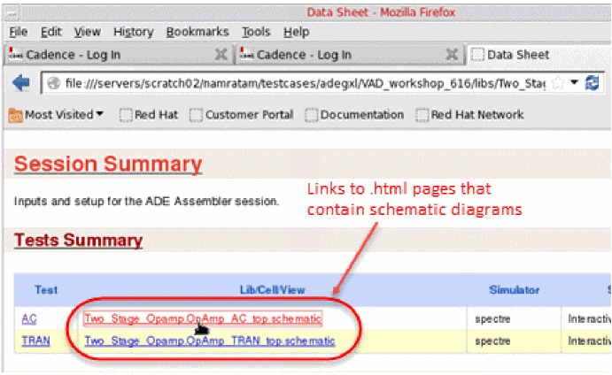Image resolution: width=612 pixels, height=375 pixels.
Task: Switch to the second Cadence - Log In tab
Action: coord(349,55)
